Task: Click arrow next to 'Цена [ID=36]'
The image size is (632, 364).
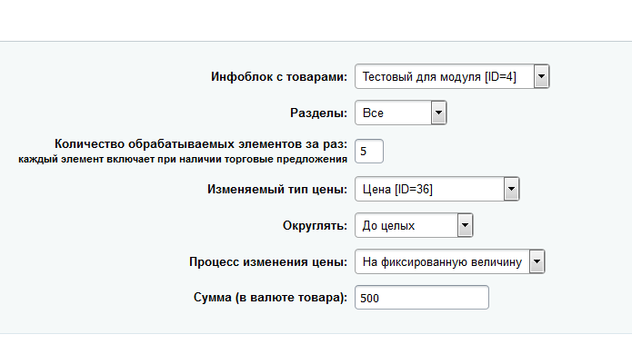Action: tap(510, 189)
